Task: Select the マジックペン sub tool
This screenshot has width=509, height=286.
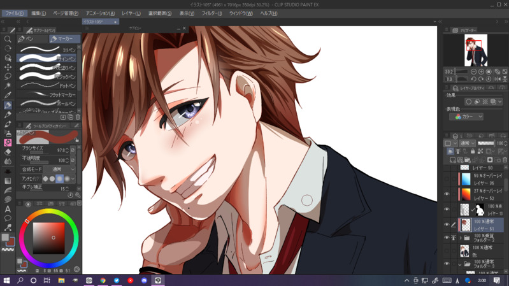Action: tap(47, 76)
